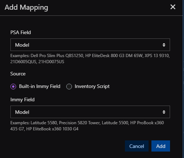Click the Latitude 5580 examples help text
The width and height of the screenshot is (184, 158).
click(87, 126)
